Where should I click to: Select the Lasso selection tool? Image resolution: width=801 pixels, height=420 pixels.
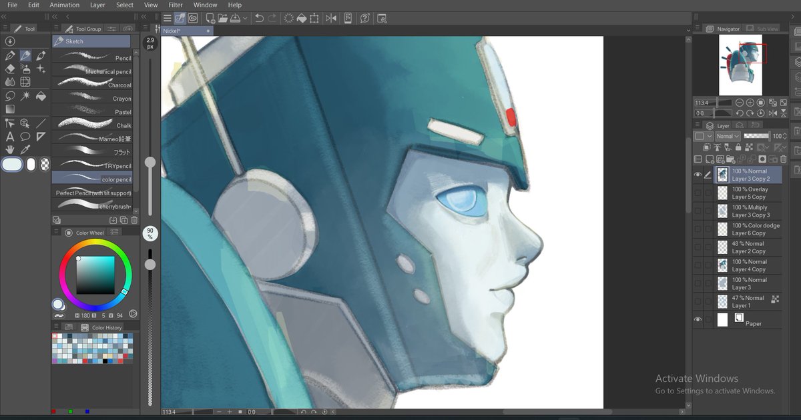[x=10, y=96]
